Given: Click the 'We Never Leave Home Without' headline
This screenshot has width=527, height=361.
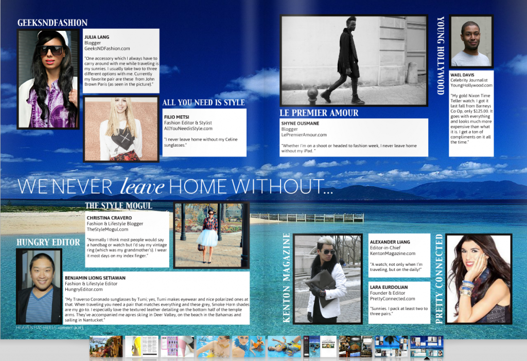Looking at the screenshot, I should pos(175,186).
